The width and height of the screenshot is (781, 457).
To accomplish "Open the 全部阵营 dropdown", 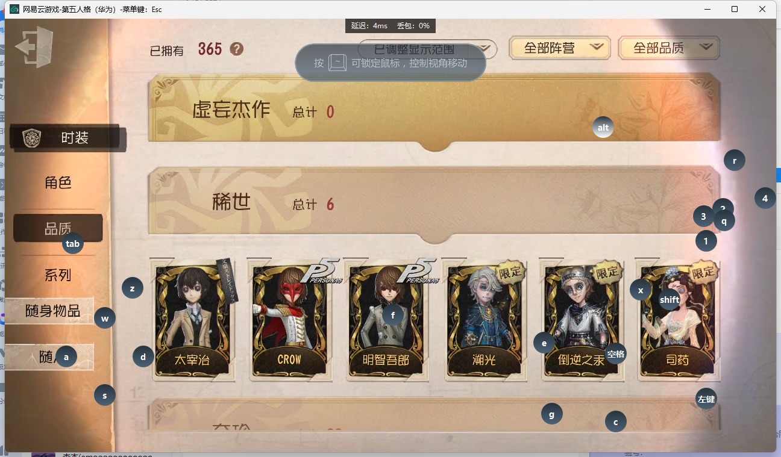I will coord(560,48).
